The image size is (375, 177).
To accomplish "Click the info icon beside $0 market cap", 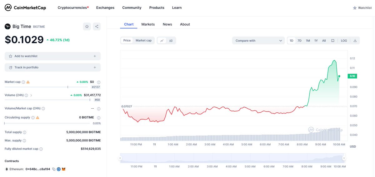I will [99, 82].
